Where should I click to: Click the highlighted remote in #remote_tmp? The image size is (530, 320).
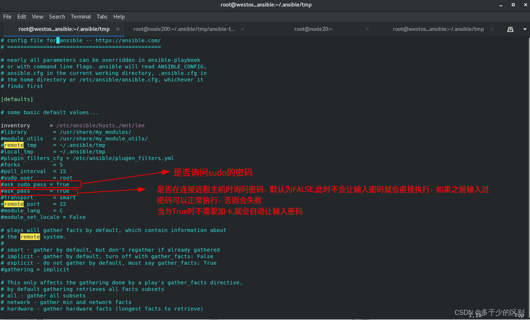click(14, 145)
